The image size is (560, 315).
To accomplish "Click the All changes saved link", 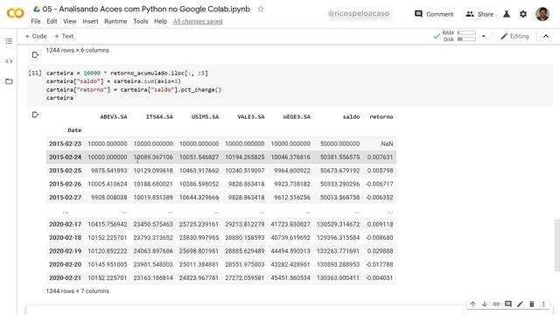I will [198, 21].
